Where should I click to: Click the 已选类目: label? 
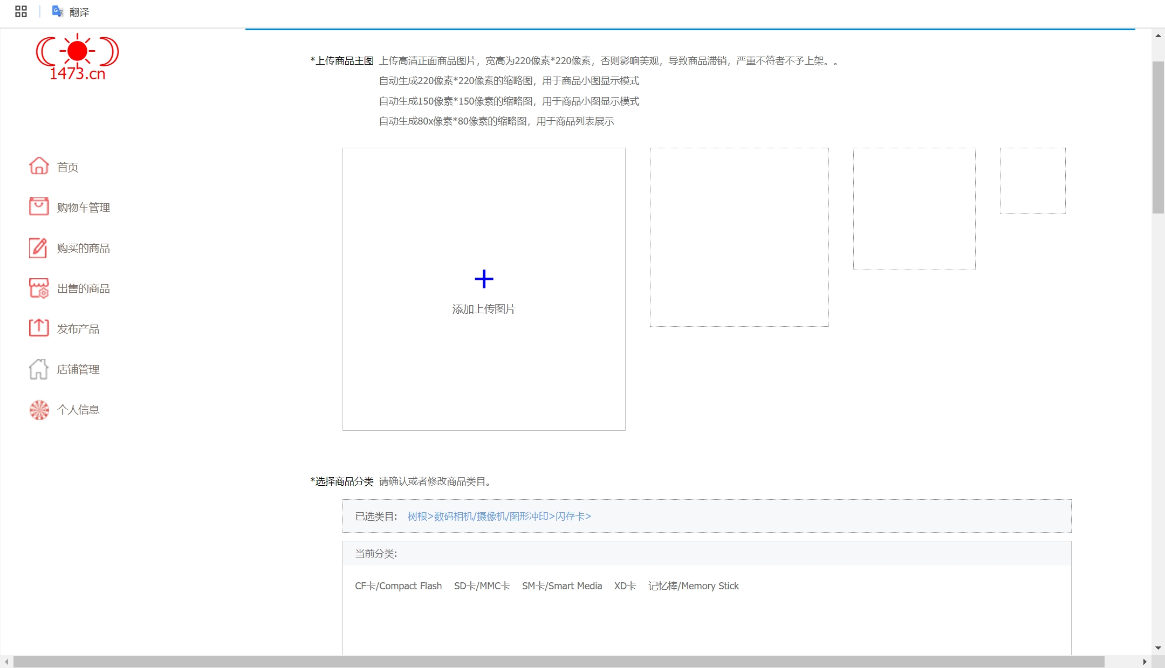click(376, 517)
